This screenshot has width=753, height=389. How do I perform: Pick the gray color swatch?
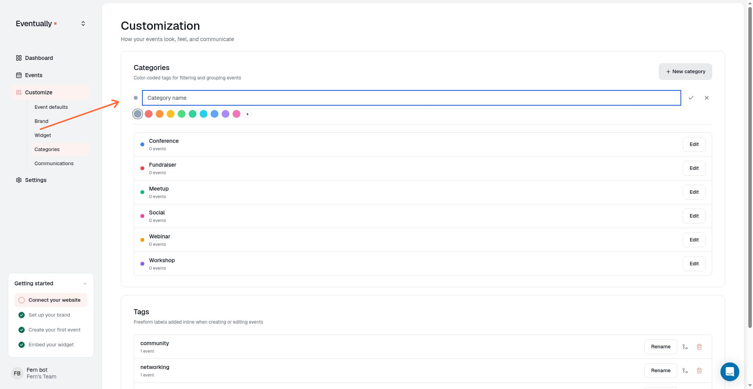(138, 114)
